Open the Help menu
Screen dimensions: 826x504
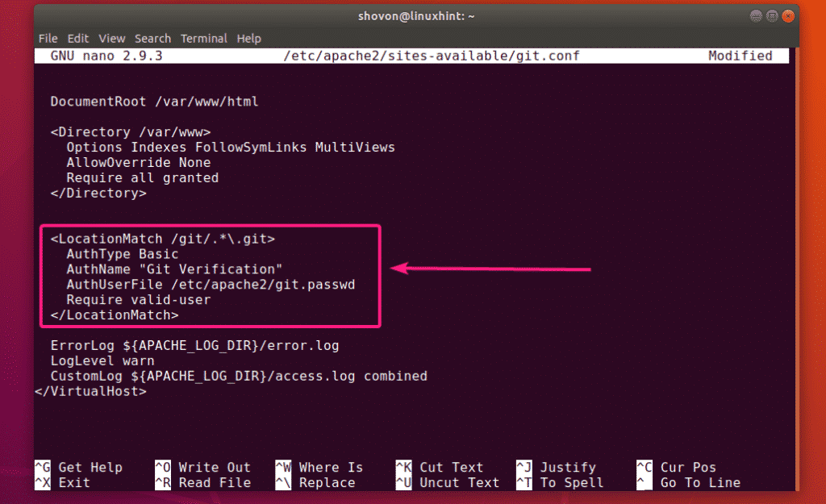pyautogui.click(x=248, y=39)
